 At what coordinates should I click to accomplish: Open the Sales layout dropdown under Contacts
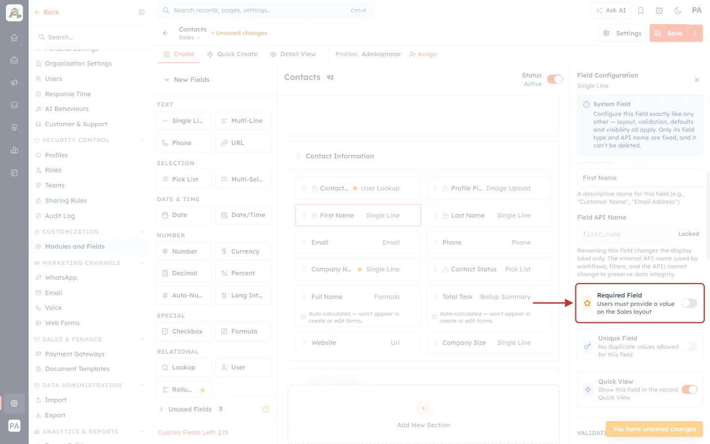(189, 37)
